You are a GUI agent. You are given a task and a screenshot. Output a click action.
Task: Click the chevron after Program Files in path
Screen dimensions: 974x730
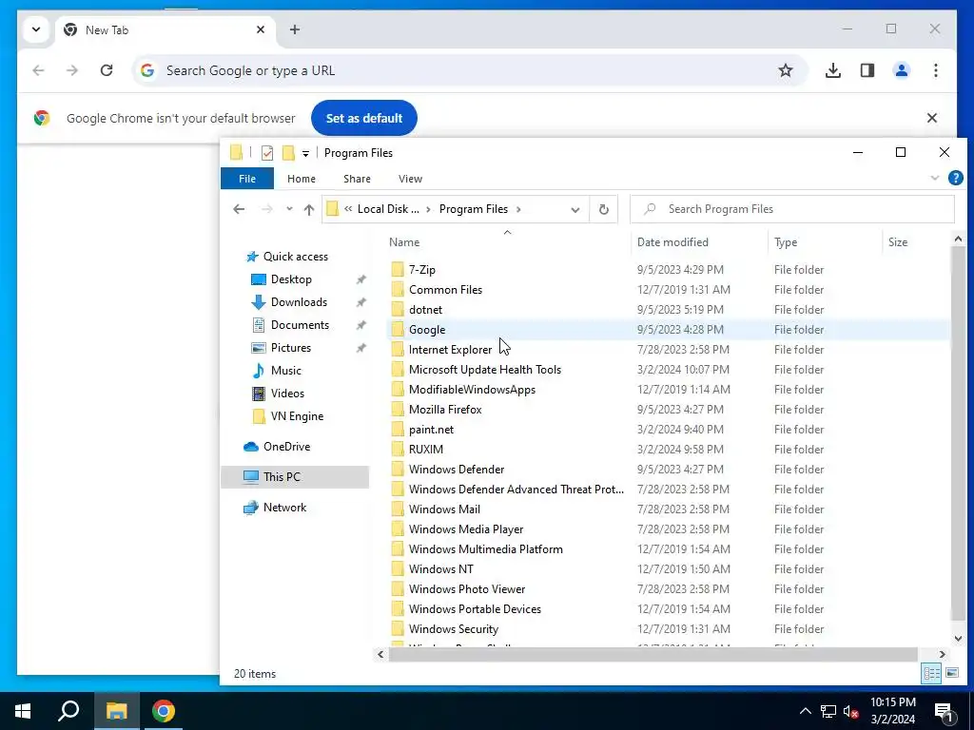pyautogui.click(x=518, y=209)
